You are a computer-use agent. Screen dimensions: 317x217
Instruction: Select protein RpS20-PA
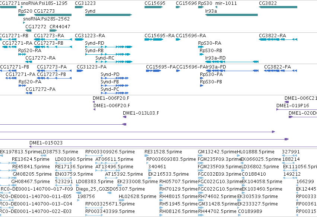(22, 86)
